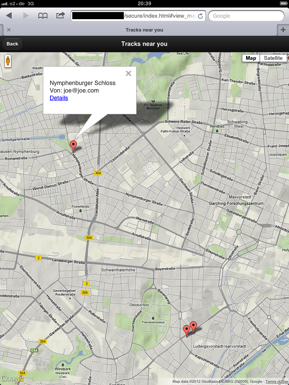
Task: Click the Landsberger Straße label
Action: [68, 261]
